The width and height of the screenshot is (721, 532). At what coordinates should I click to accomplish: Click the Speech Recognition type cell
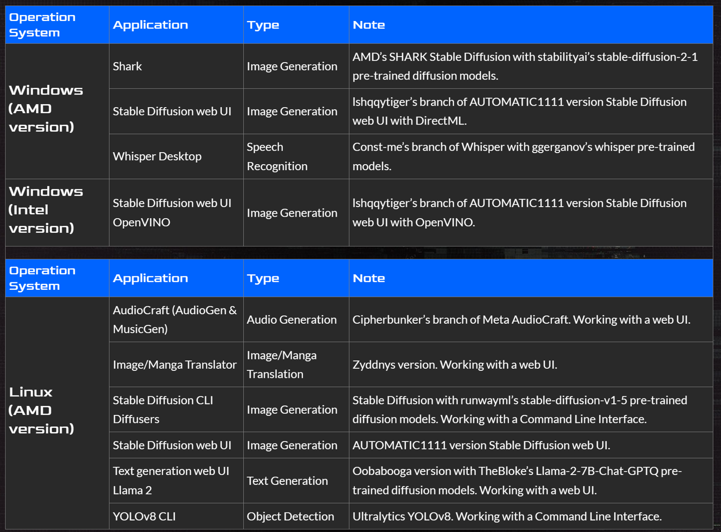[296, 156]
